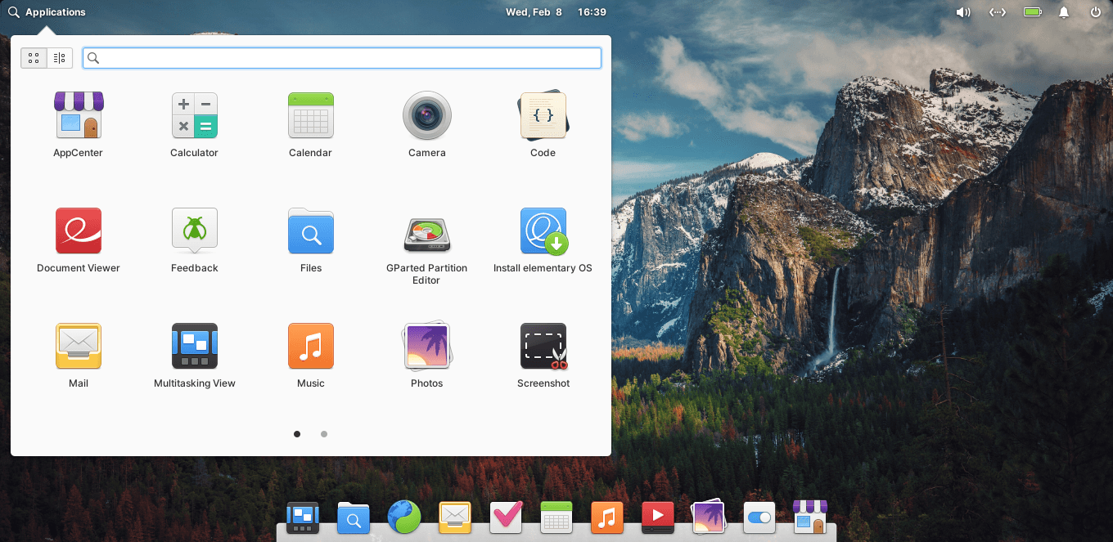This screenshot has height=542, width=1113.
Task: Open the Calendar app in the grid
Action: pos(311,125)
